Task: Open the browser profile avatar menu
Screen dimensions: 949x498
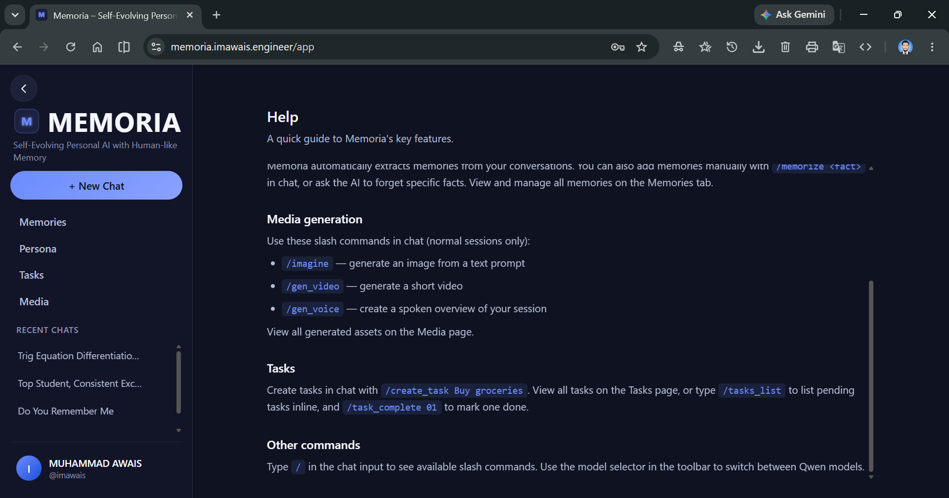Action: tap(905, 47)
